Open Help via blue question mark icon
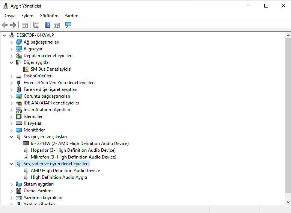Image resolution: width=291 pixels, height=213 pixels. [48, 25]
